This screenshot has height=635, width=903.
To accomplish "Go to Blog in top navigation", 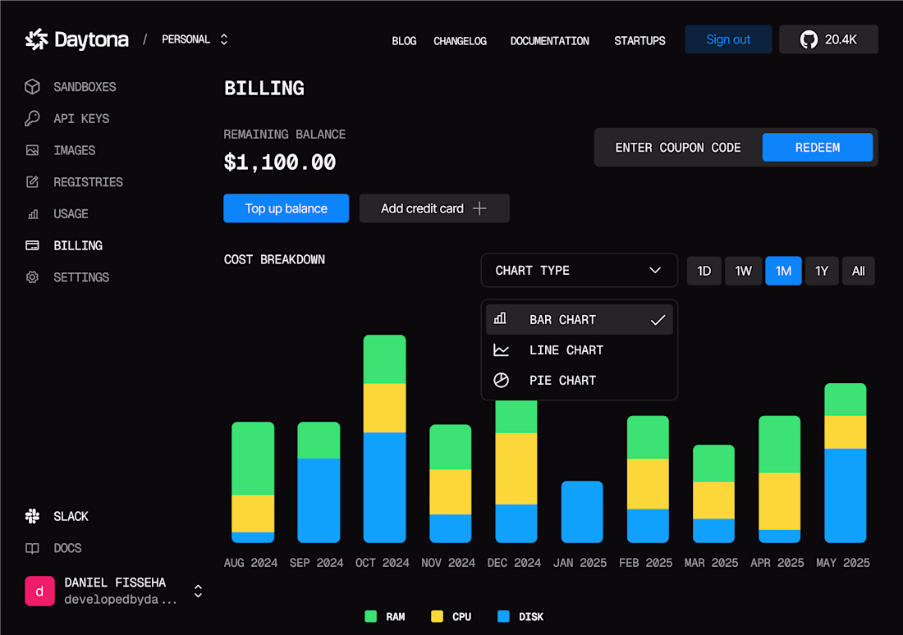I will (404, 41).
